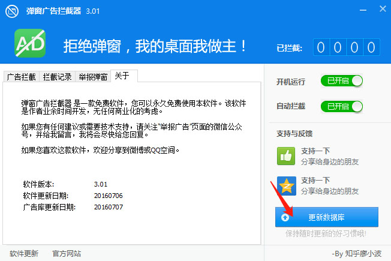Click the green AD blocker logo

click(x=30, y=43)
